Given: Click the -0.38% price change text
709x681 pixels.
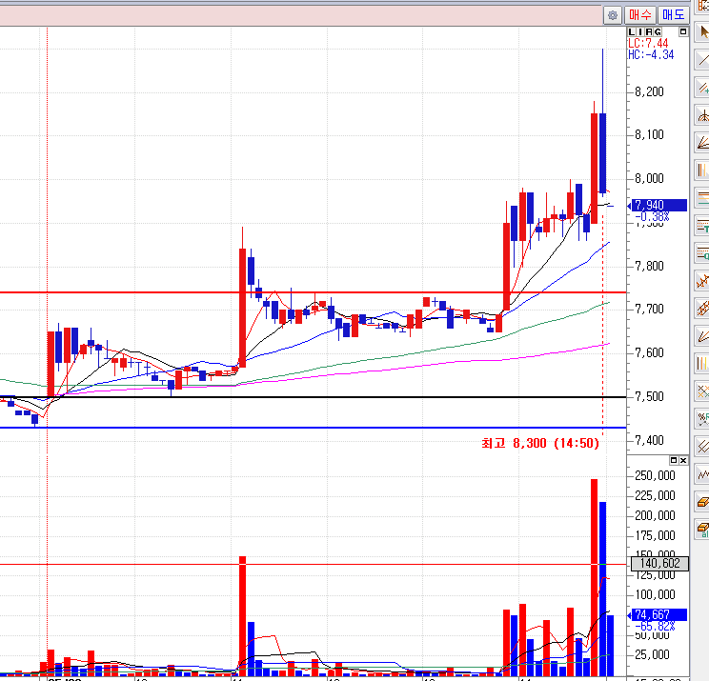Looking at the screenshot, I should point(652,217).
